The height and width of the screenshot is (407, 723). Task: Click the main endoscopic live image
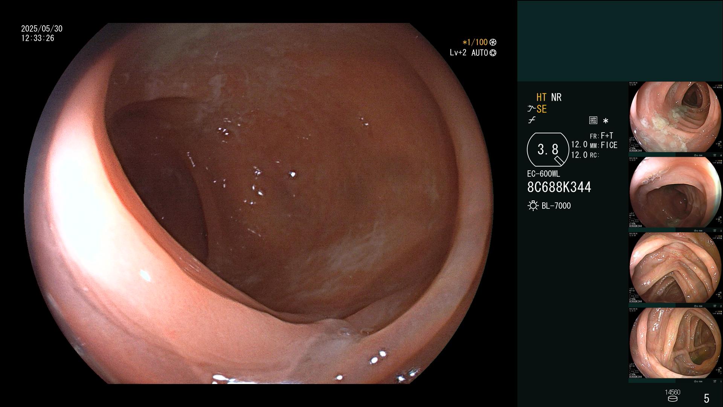pyautogui.click(x=258, y=203)
